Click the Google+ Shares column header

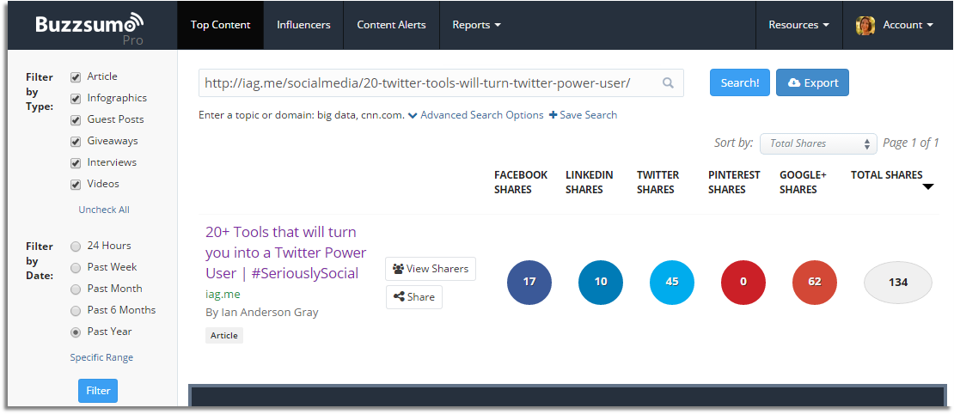(x=803, y=182)
